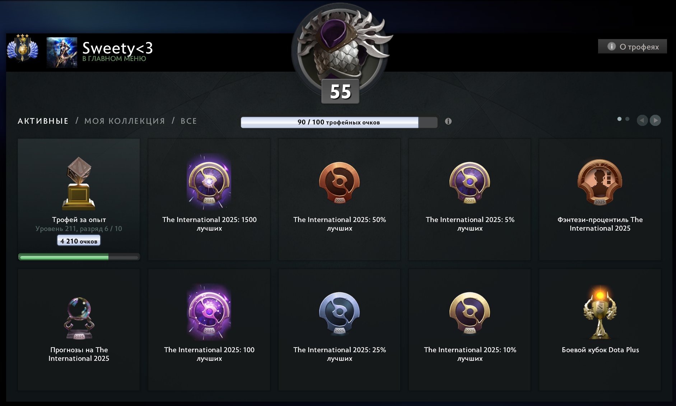The height and width of the screenshot is (406, 676).
Task: Go to previous trophy page arrow
Action: coord(642,120)
